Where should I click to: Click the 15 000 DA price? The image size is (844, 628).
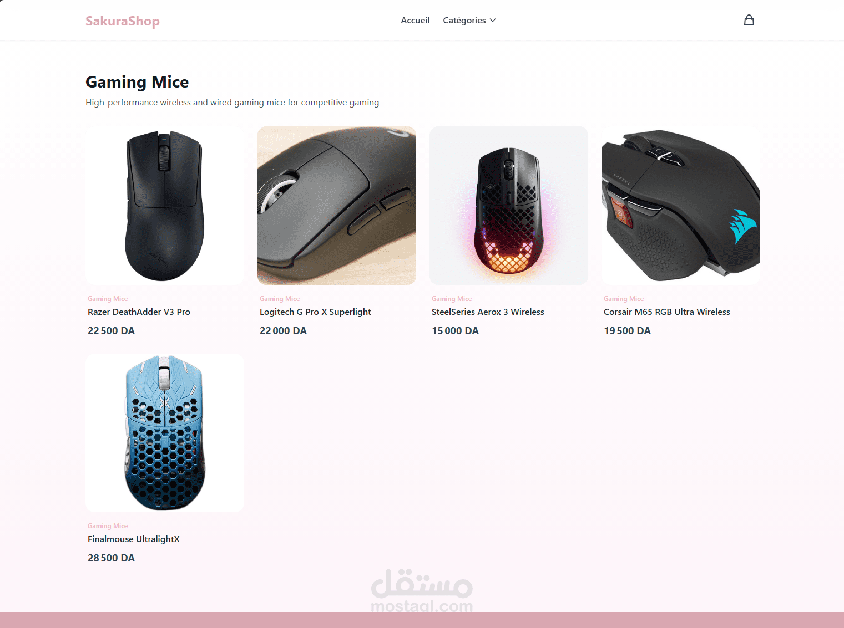pos(455,331)
